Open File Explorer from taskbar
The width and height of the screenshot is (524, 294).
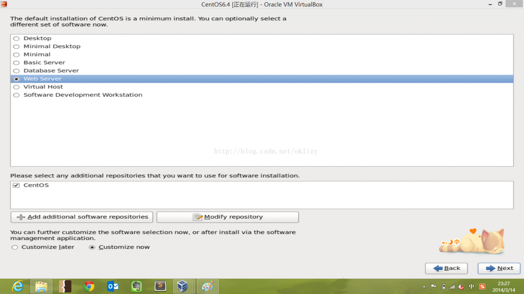click(41, 286)
